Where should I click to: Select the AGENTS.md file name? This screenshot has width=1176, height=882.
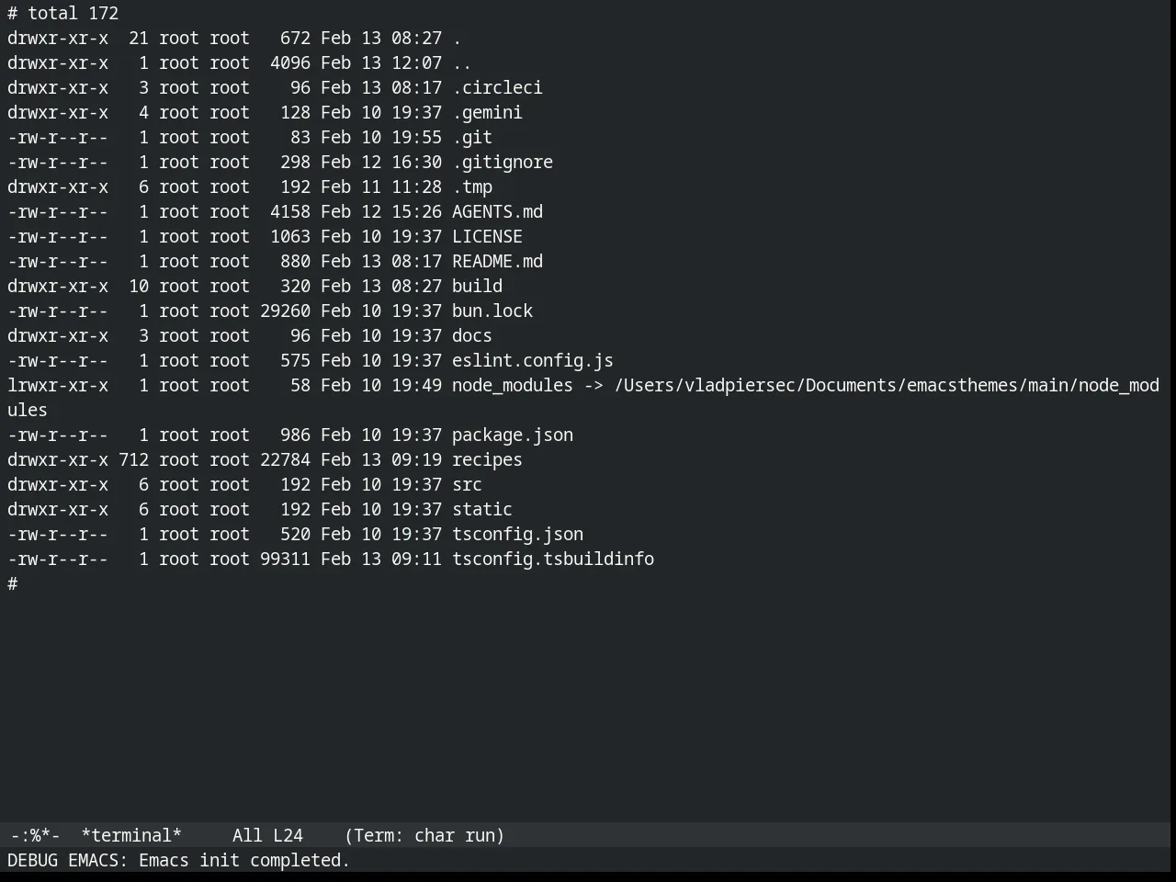(497, 211)
